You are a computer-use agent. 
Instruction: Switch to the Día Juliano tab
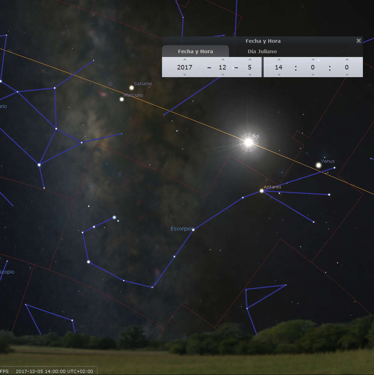coord(262,51)
